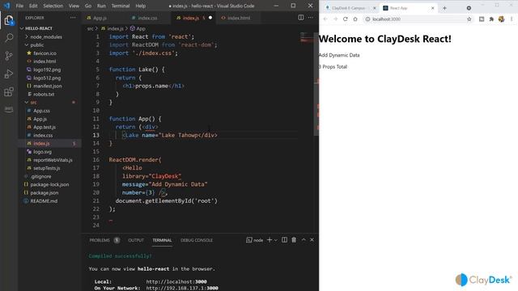Open robots.txt in the explorer
The height and width of the screenshot is (291, 518).
(x=44, y=95)
